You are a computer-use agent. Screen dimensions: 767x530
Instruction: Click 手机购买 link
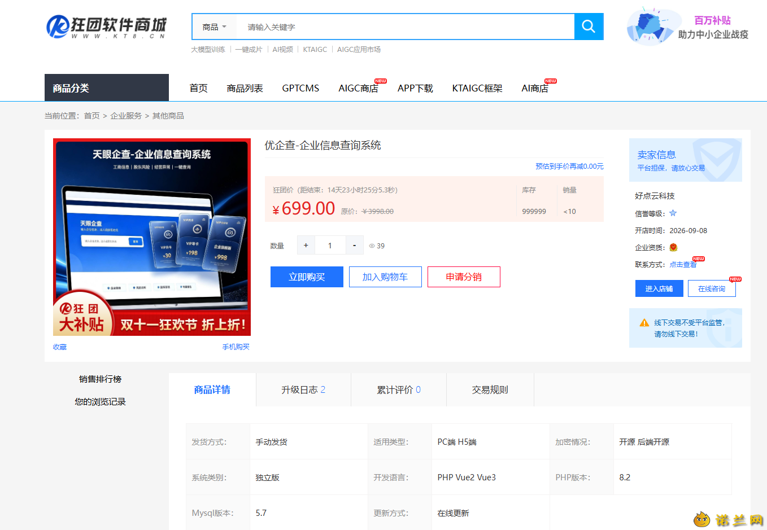pos(236,347)
